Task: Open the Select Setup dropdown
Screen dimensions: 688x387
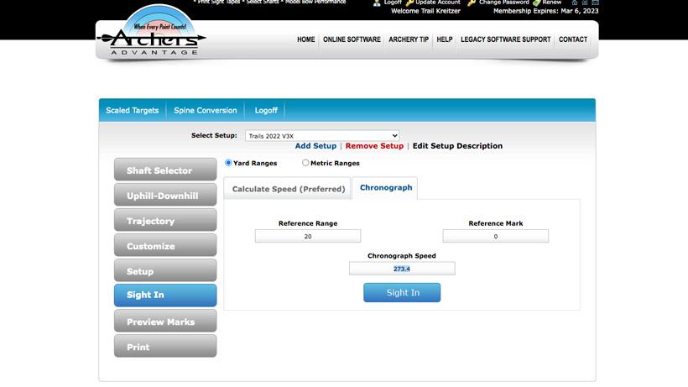Action: pos(321,135)
